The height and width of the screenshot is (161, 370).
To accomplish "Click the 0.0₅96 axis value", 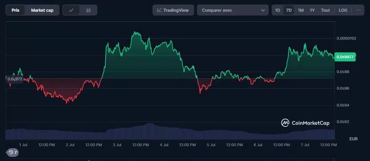I will click(343, 88).
